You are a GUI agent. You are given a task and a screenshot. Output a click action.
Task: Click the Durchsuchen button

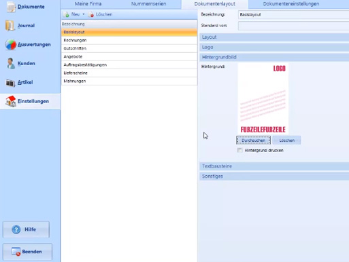tap(253, 141)
